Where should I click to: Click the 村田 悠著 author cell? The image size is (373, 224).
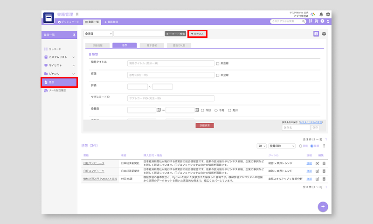(x=127, y=179)
